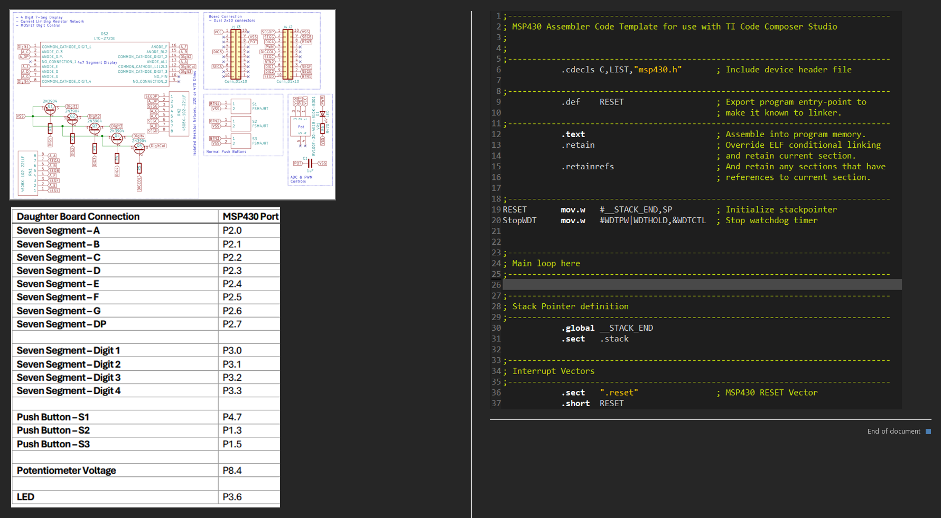941x518 pixels.
Task: Click the StopWDT label on line 20
Action: [519, 220]
